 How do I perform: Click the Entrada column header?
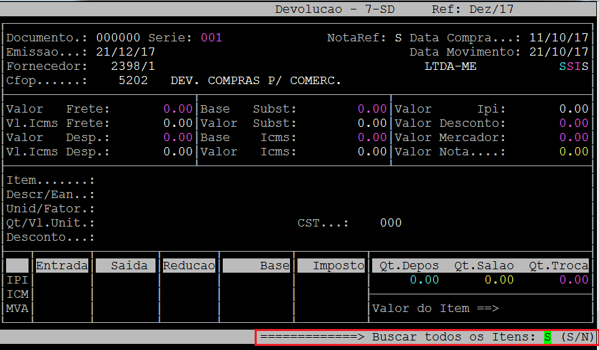coord(62,266)
